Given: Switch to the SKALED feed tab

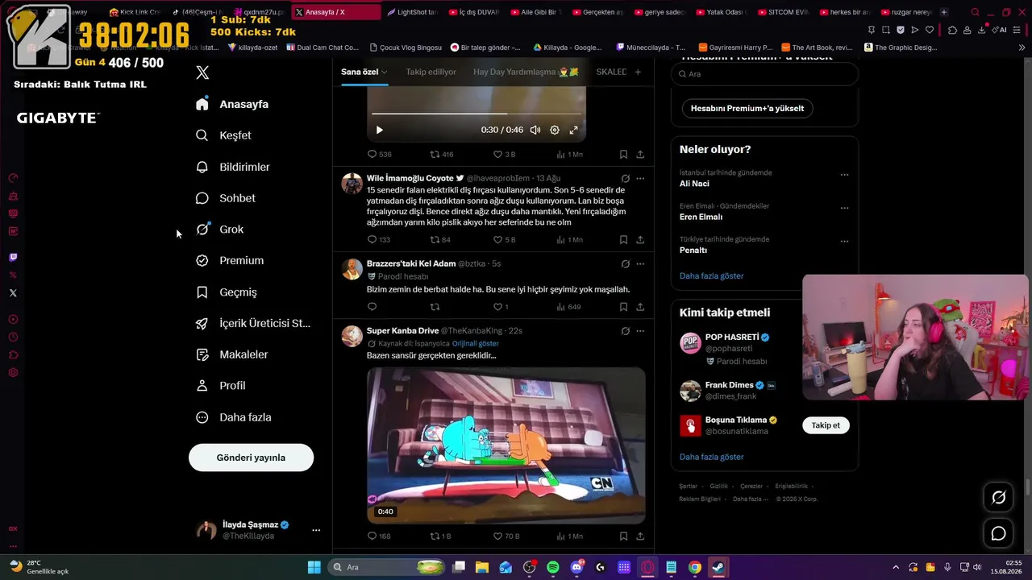Looking at the screenshot, I should point(611,72).
